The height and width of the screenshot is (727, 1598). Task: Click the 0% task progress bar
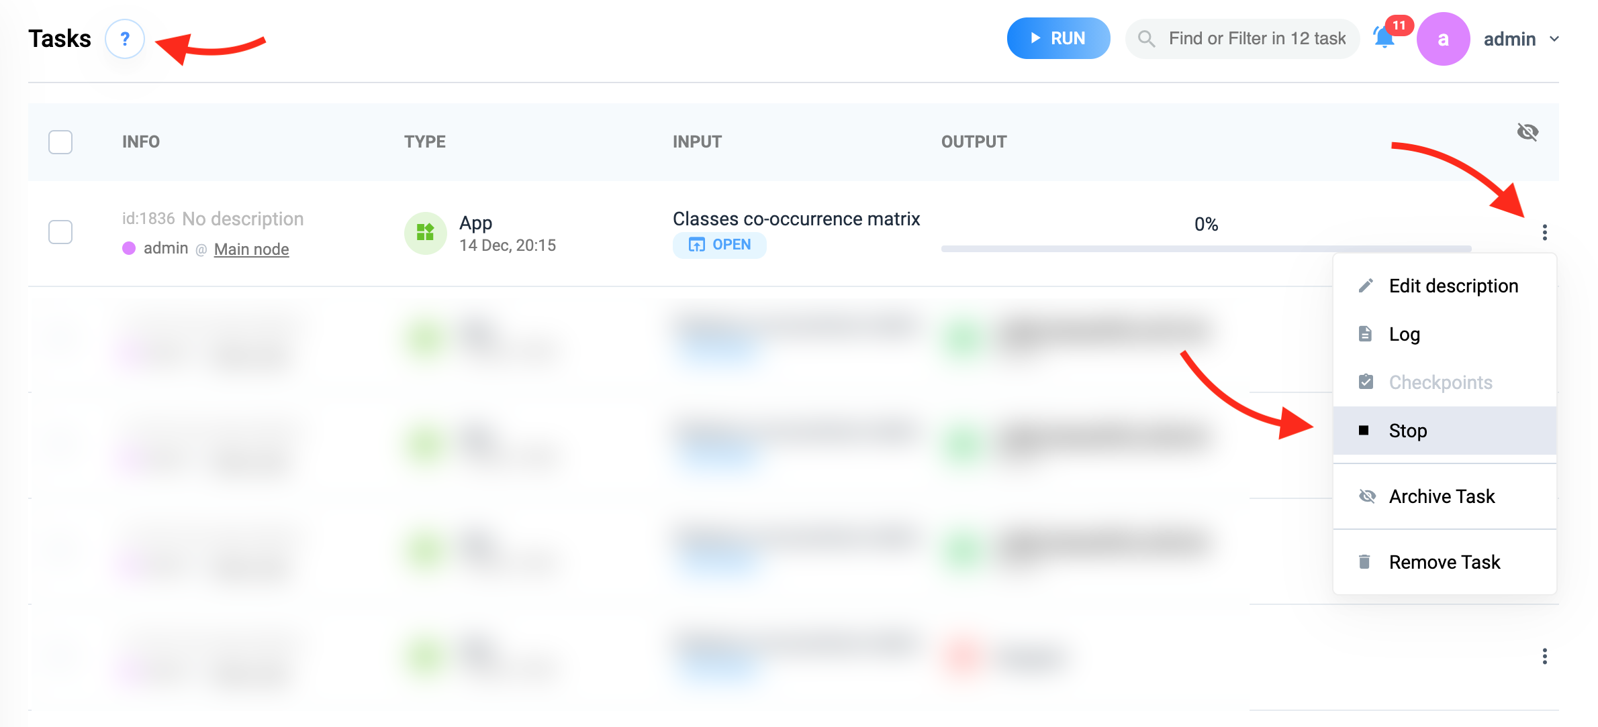[x=1206, y=248]
